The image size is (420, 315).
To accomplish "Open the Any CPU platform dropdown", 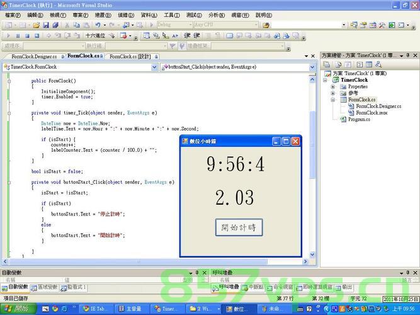I will pyautogui.click(x=256, y=25).
